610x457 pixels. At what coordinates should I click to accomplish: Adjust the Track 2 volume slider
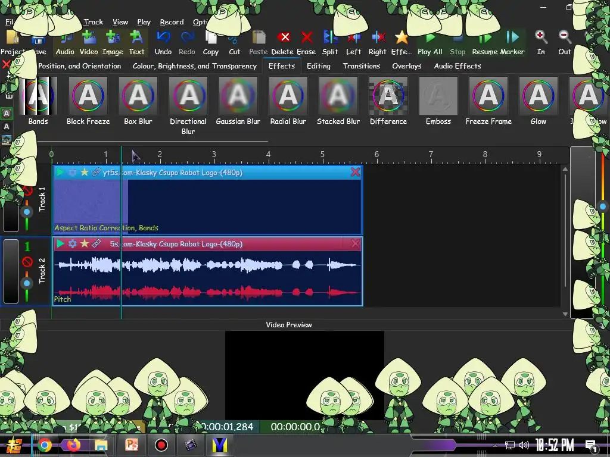coord(27,283)
